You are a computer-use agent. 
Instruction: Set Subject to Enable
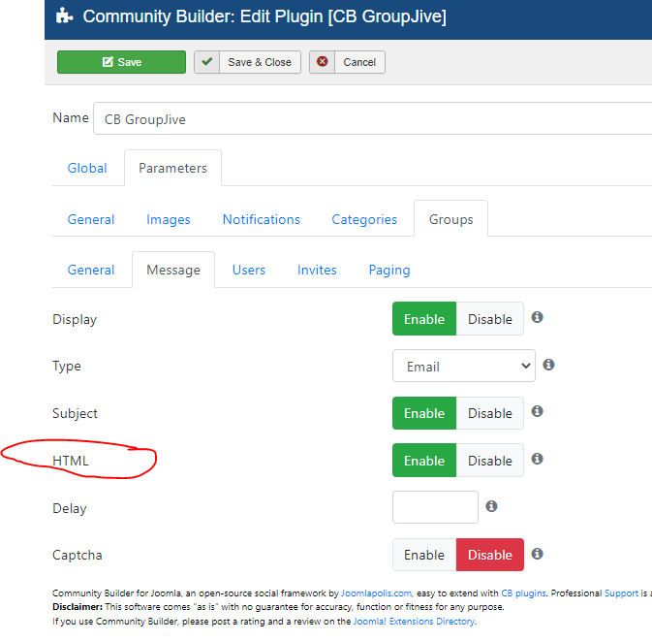(x=424, y=413)
